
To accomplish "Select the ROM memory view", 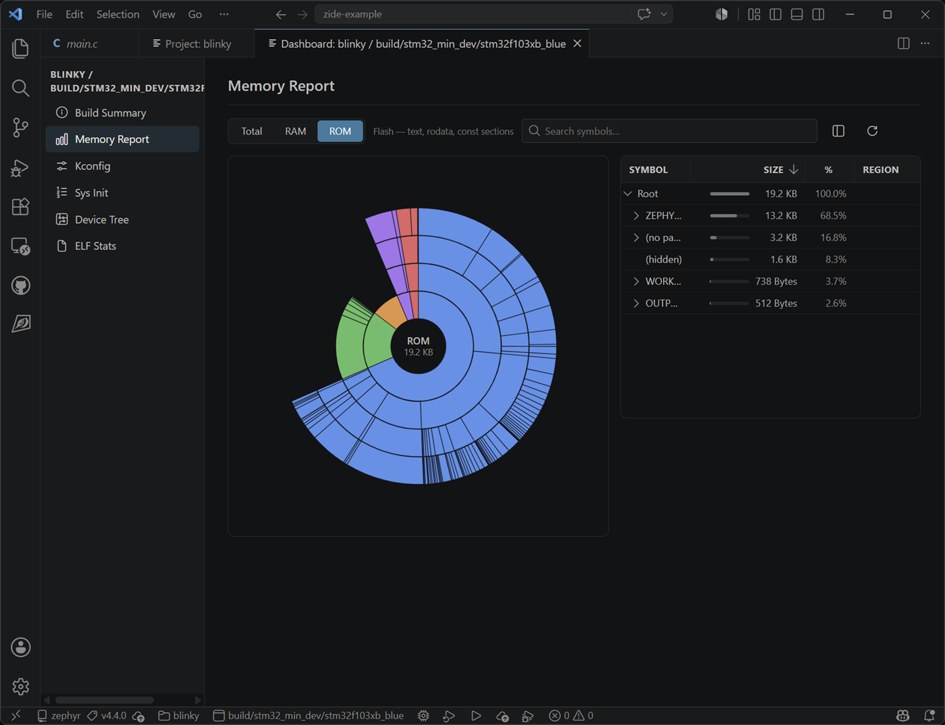I will (x=340, y=131).
